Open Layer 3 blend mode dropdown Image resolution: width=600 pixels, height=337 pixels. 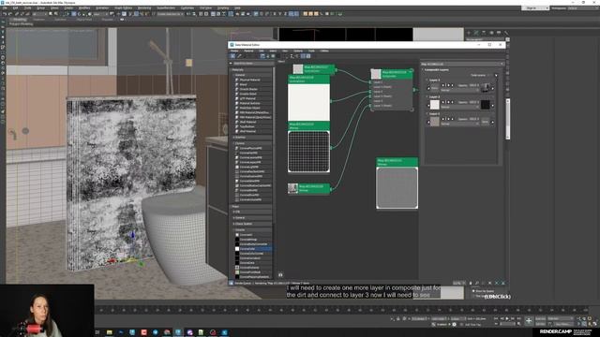pos(460,124)
